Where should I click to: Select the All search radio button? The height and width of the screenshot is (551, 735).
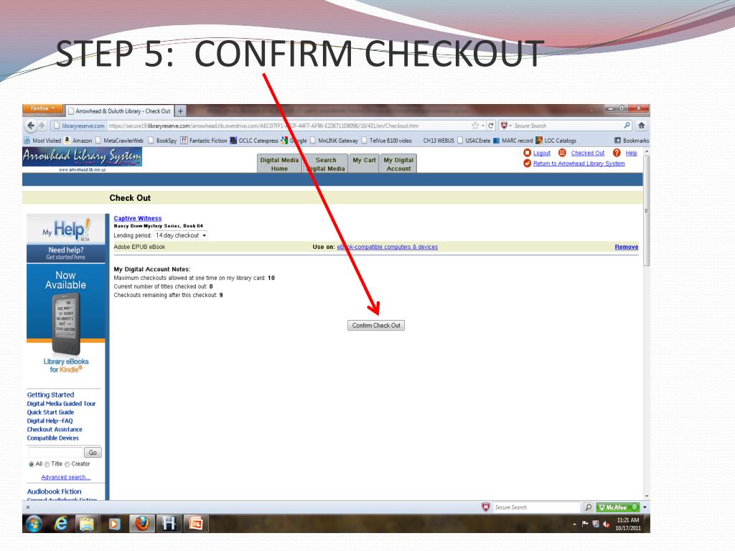31,464
